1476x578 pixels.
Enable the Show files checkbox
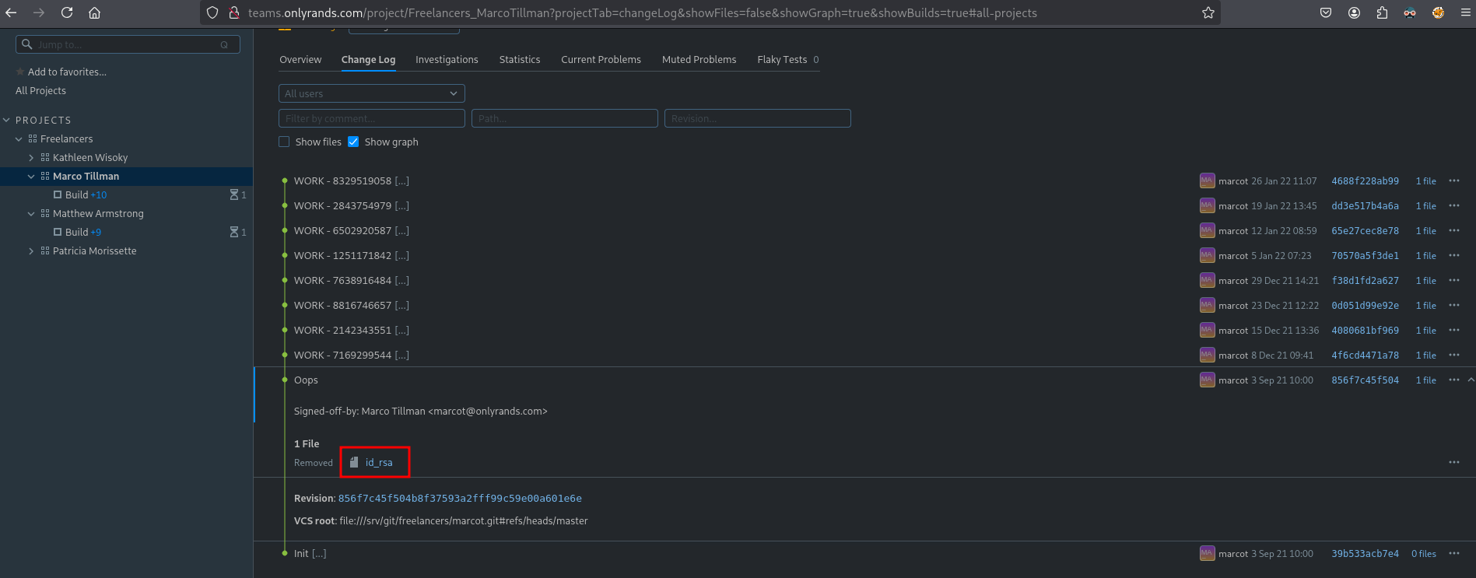284,142
